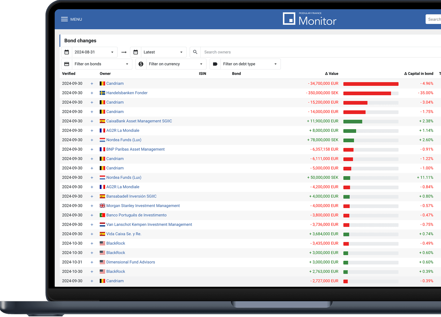Click the value - 350,000,000 SEK

pyautogui.click(x=322, y=93)
